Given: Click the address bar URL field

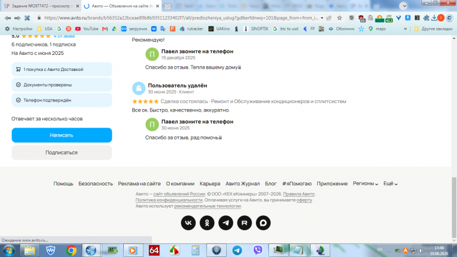Looking at the screenshot, I should coord(181,18).
